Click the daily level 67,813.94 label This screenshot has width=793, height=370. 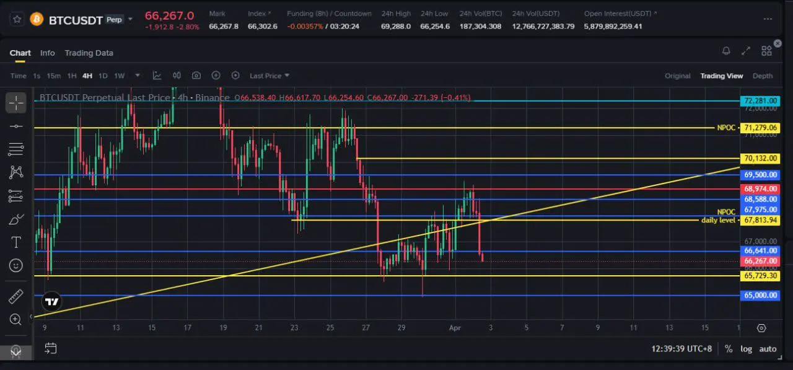pos(760,220)
